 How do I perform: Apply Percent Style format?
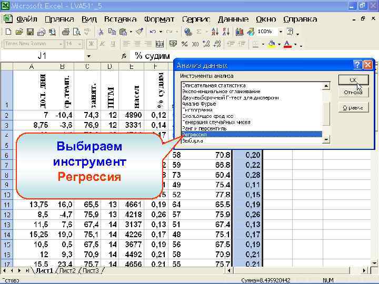pyautogui.click(x=184, y=44)
